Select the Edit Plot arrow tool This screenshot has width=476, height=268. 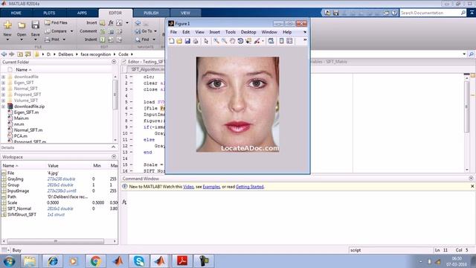tap(207, 41)
